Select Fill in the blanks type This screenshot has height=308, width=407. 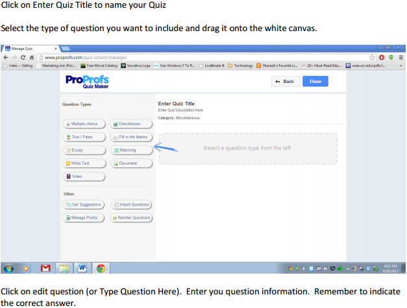click(131, 137)
